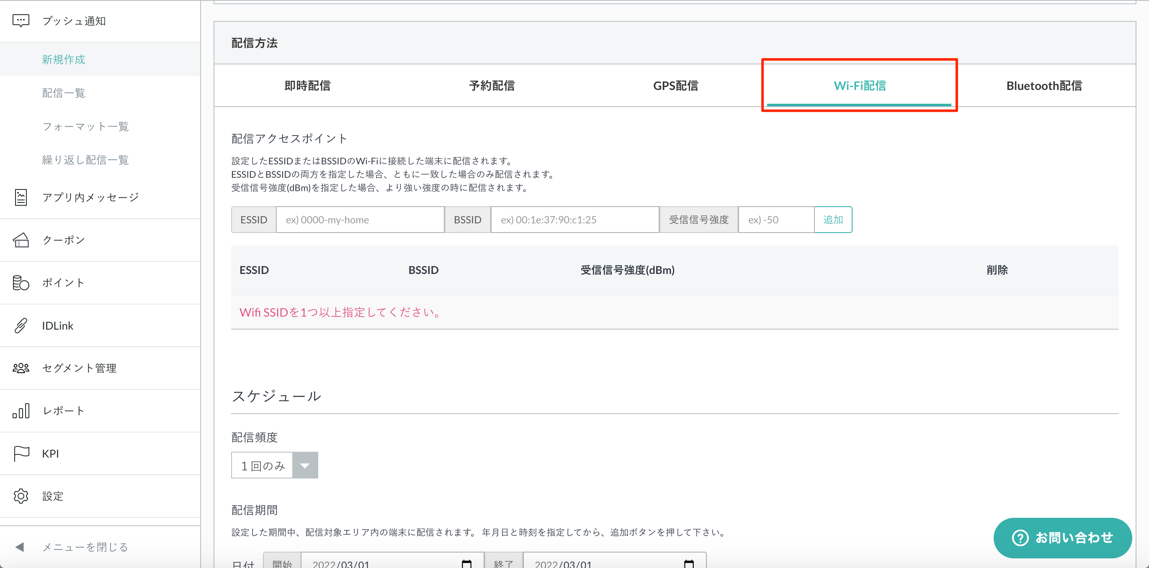Switch to the 即時配信 tab
Screen dimensions: 1149x568
pyautogui.click(x=307, y=85)
